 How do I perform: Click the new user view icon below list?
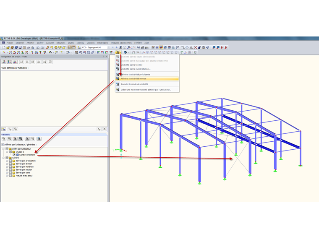click(x=4, y=129)
